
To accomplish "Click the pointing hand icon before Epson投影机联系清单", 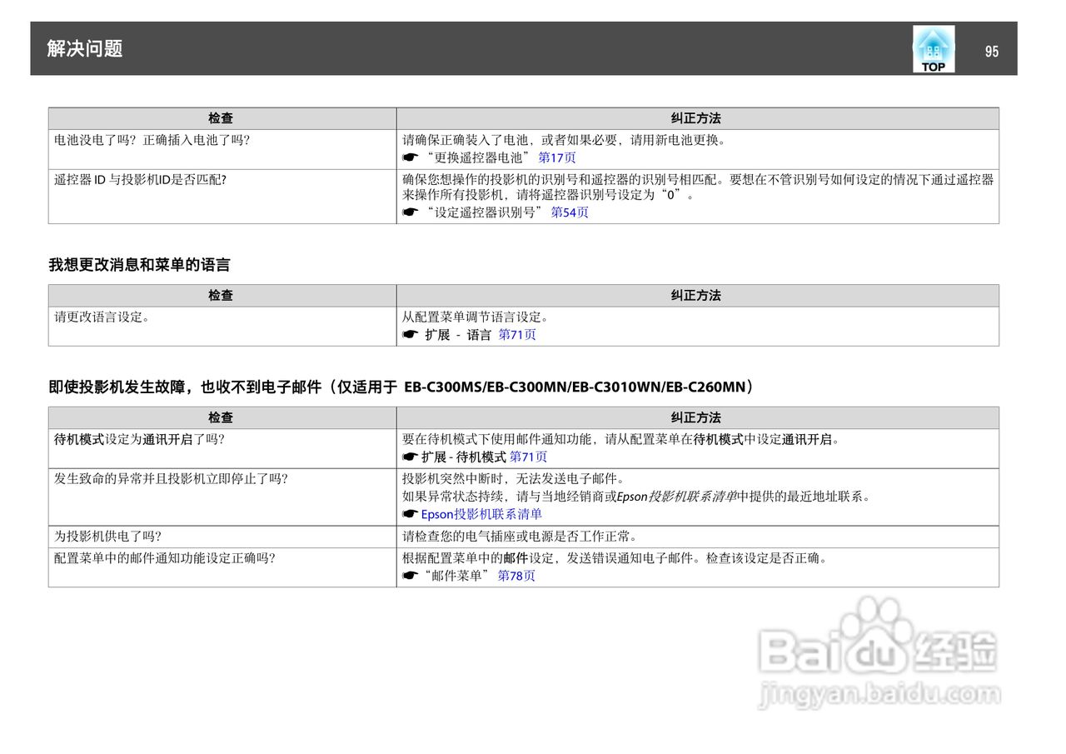I will point(410,515).
